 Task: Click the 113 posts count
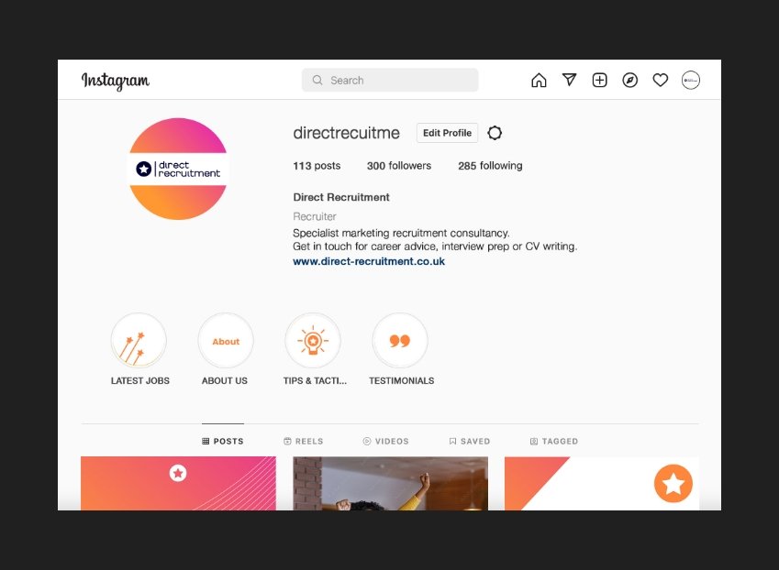(x=317, y=166)
